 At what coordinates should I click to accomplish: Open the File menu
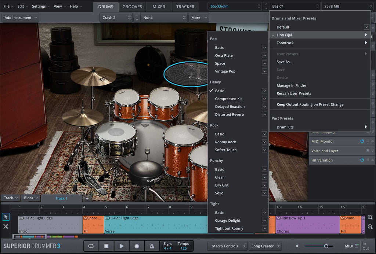[x=8, y=7]
